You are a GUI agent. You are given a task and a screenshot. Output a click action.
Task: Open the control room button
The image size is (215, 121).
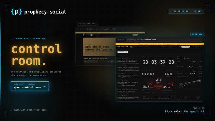pos(30,86)
